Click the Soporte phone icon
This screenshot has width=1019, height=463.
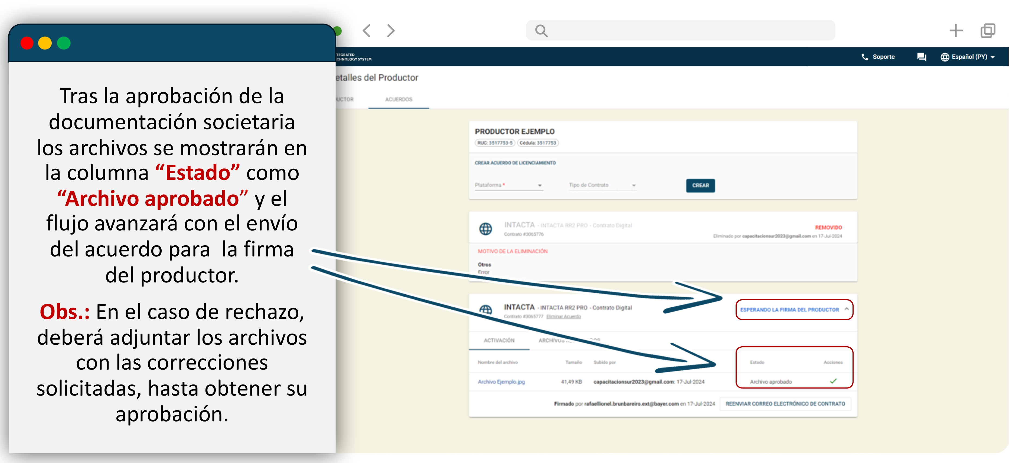[x=864, y=57]
